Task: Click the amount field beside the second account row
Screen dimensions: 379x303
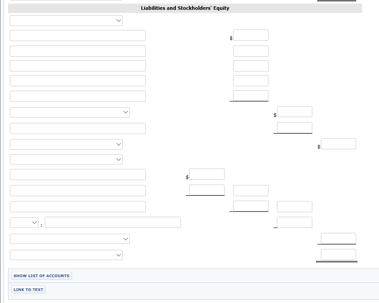Action: 251,51
